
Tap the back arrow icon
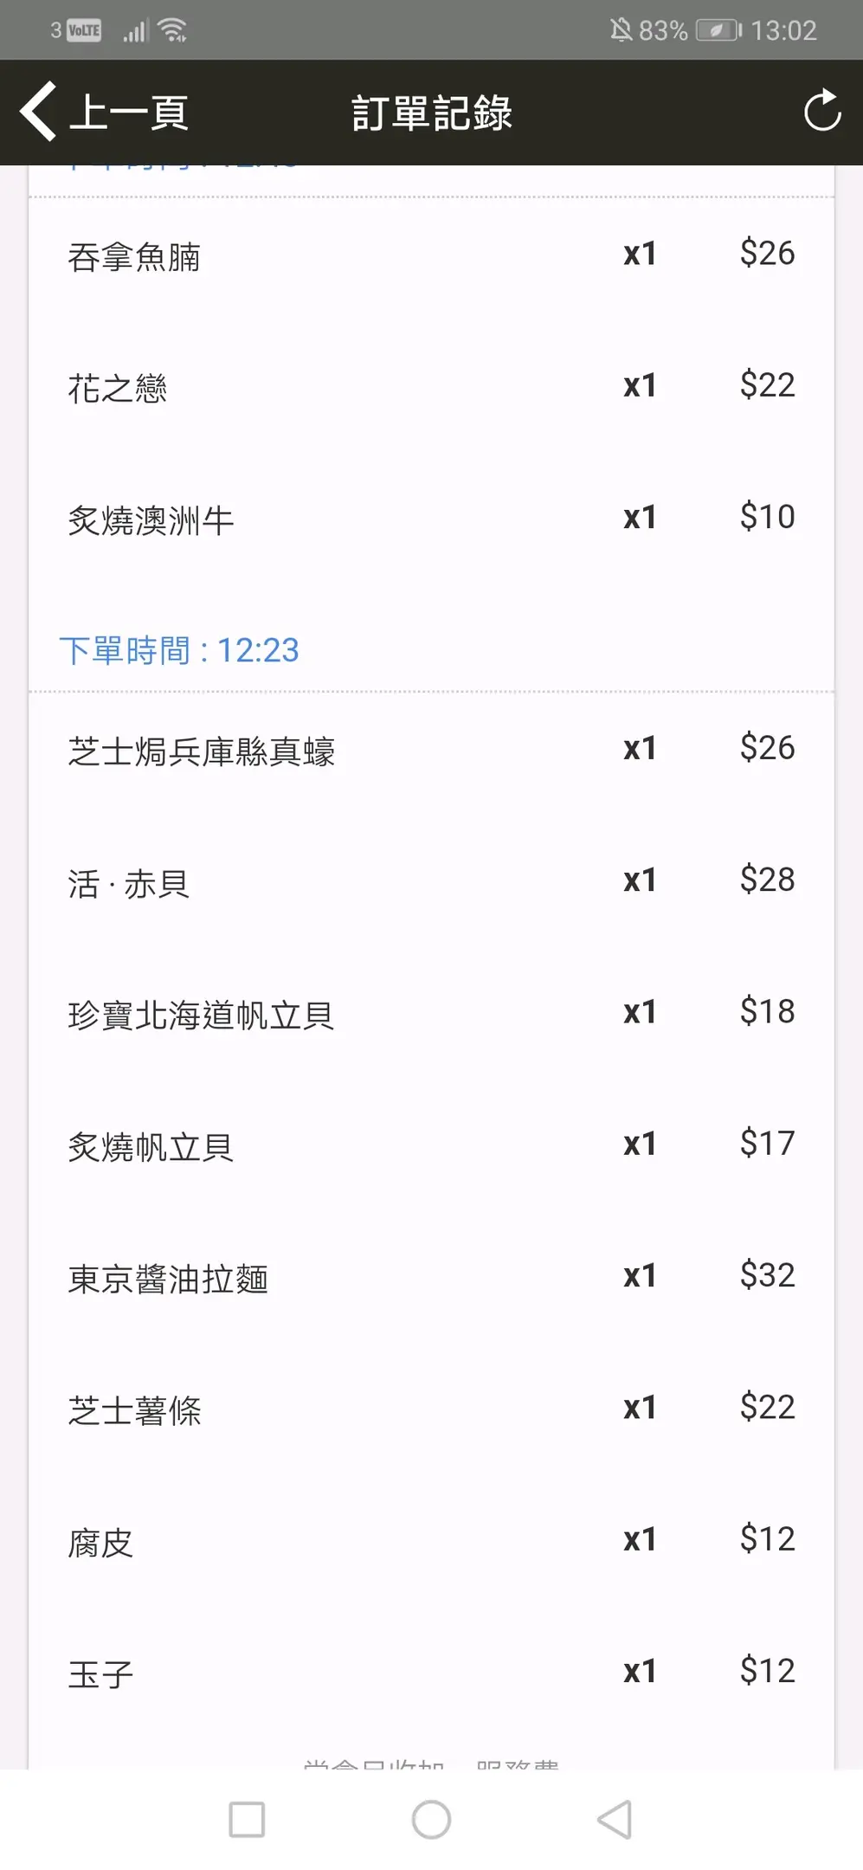pos(39,111)
